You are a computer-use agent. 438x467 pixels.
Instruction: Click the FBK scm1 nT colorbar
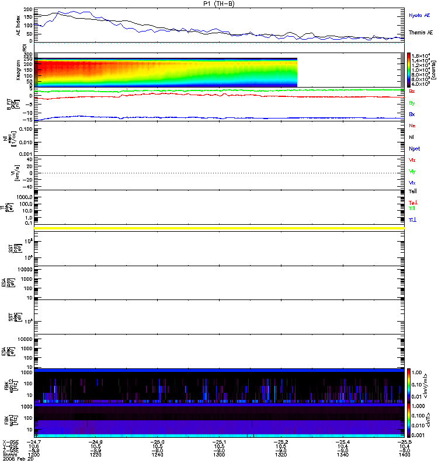(409, 420)
